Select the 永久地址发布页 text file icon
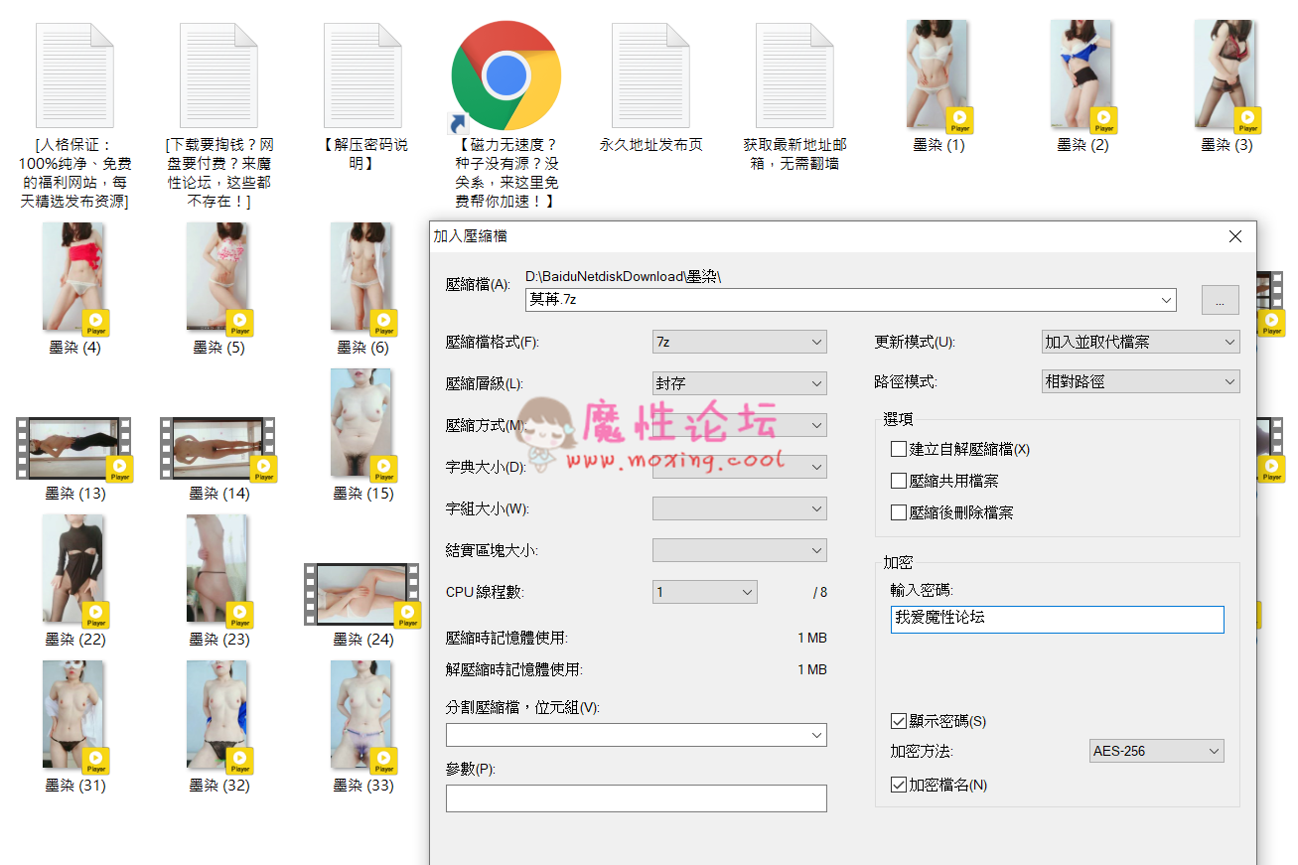Image resolution: width=1298 pixels, height=865 pixels. click(651, 75)
